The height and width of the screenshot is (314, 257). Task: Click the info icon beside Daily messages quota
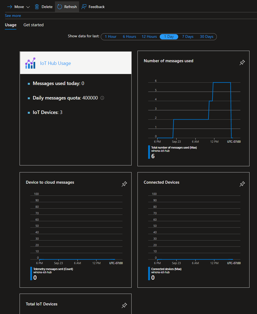[x=102, y=98]
